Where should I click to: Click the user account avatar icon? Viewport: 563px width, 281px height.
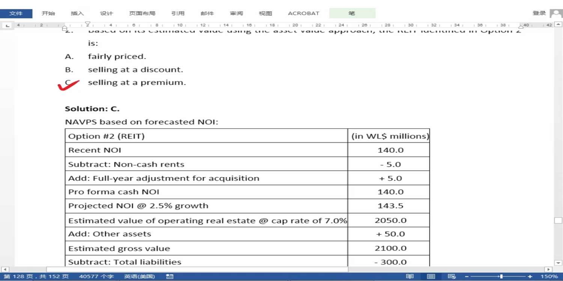[x=555, y=13]
